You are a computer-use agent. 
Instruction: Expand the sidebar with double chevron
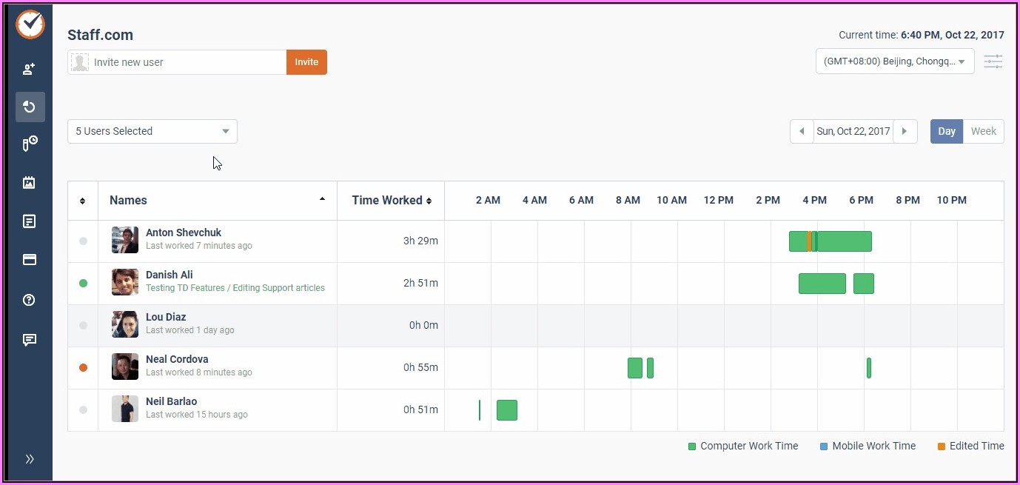[30, 459]
